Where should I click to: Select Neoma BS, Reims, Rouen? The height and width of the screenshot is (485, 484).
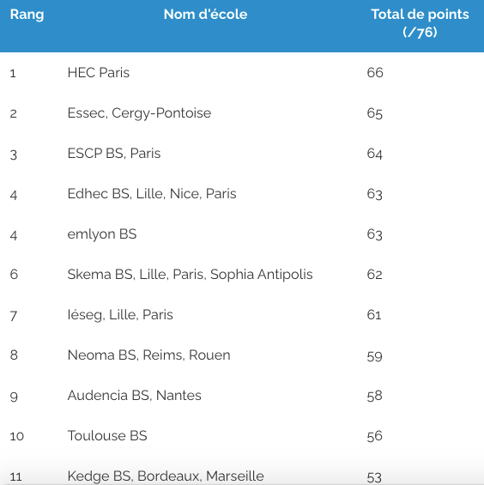[148, 355]
